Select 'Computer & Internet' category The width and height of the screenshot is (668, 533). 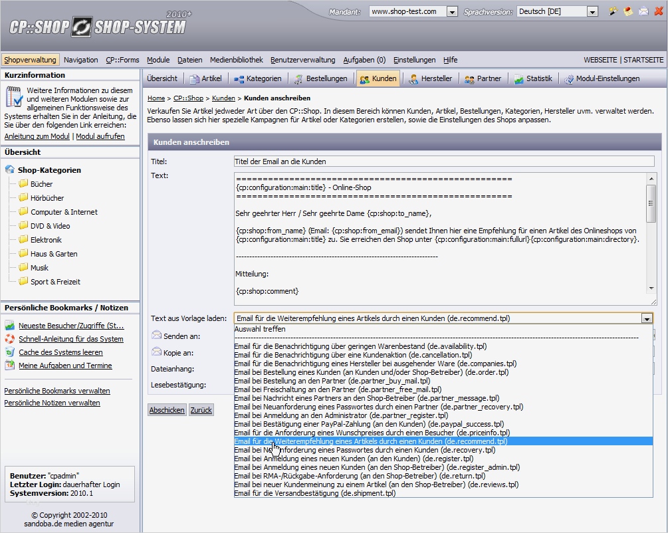tap(64, 212)
